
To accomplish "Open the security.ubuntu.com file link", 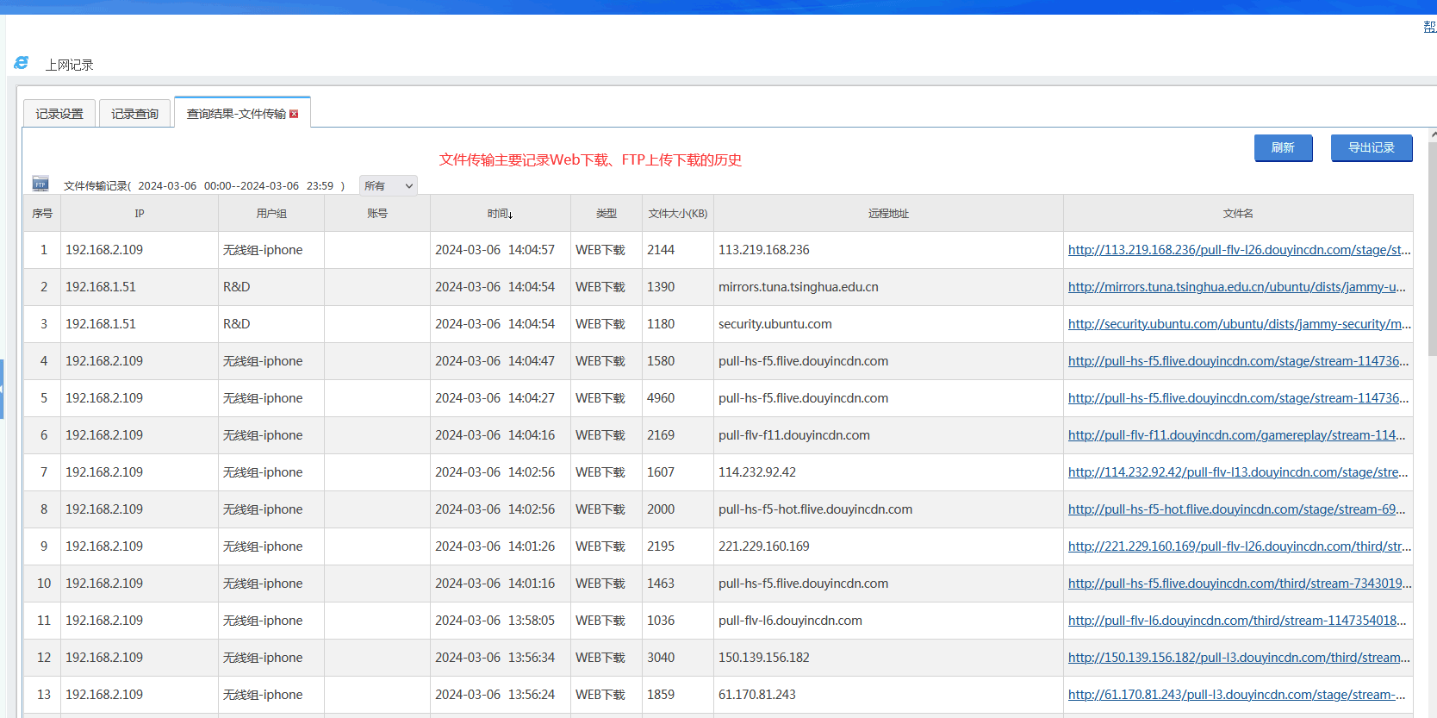I will (x=1239, y=324).
